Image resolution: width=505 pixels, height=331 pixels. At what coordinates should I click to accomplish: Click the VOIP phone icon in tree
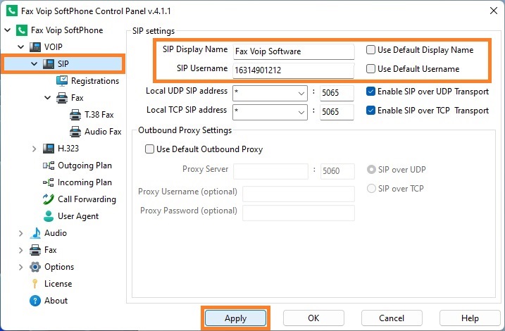[x=35, y=47]
